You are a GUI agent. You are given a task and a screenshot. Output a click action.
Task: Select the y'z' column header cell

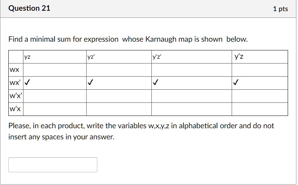tap(192, 57)
